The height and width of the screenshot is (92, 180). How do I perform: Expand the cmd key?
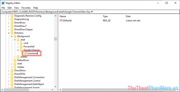coord(18,43)
